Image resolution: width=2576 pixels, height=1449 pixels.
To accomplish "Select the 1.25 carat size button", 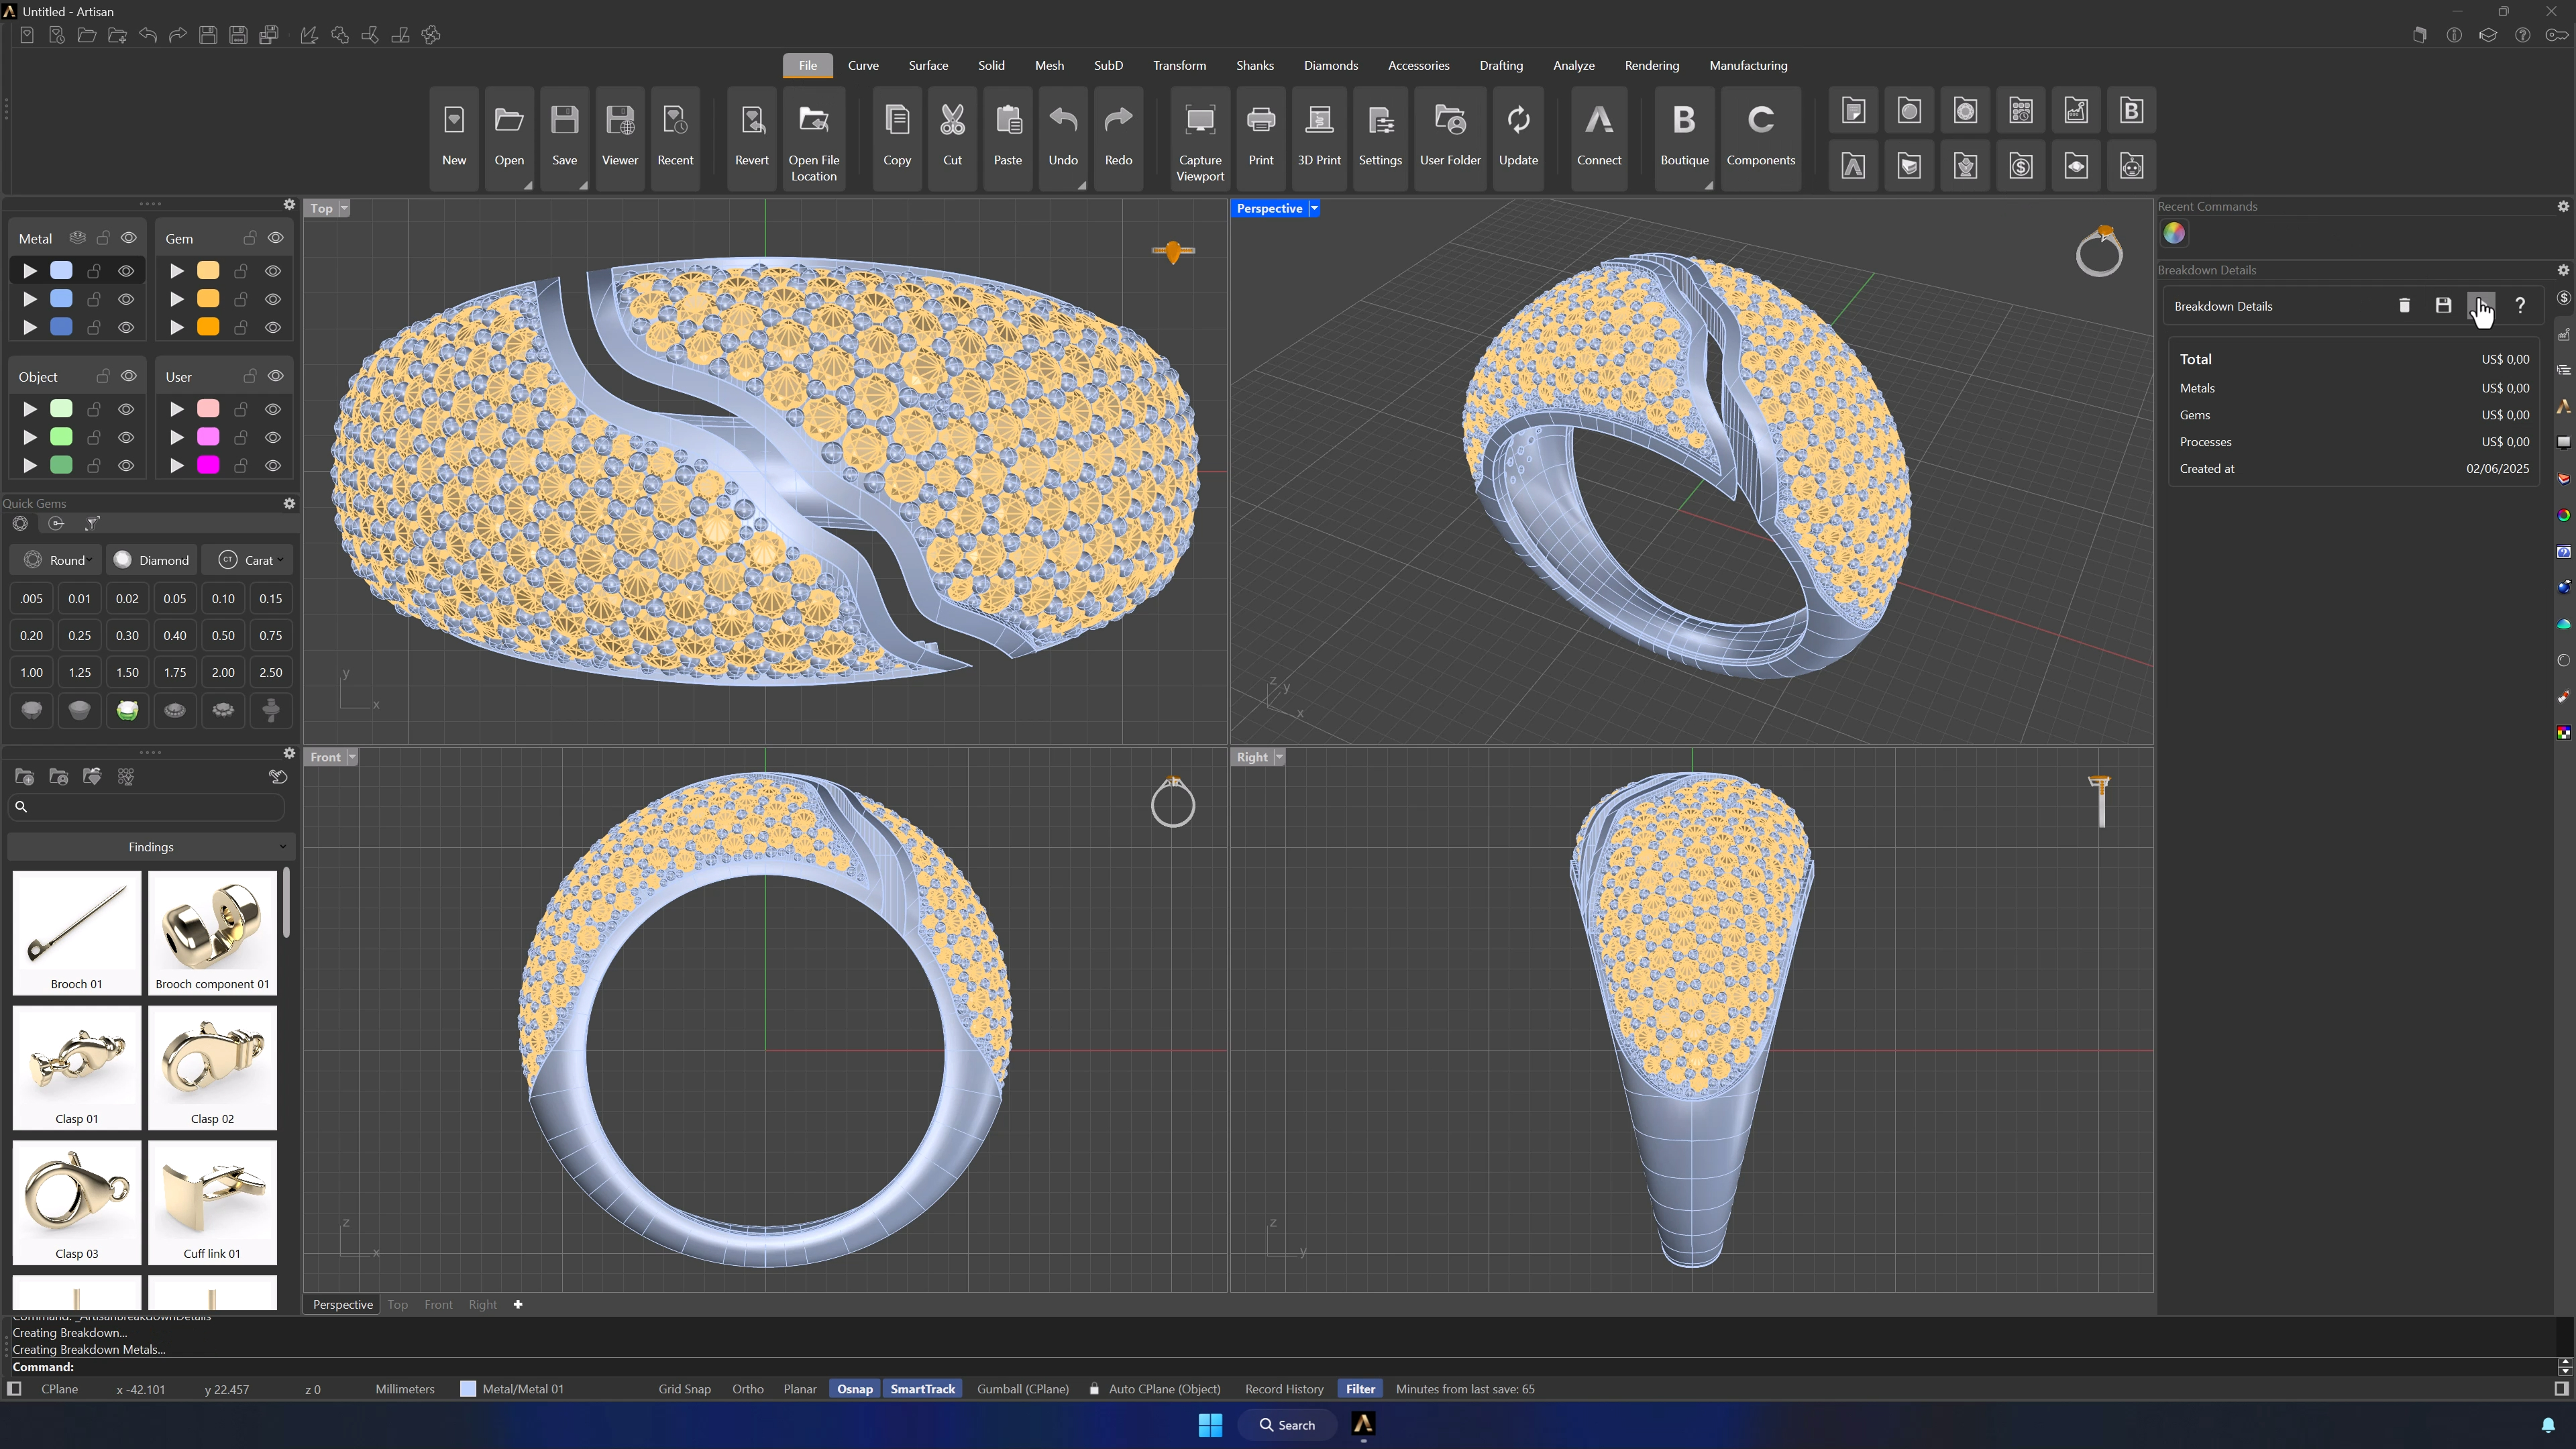I will click(x=80, y=672).
